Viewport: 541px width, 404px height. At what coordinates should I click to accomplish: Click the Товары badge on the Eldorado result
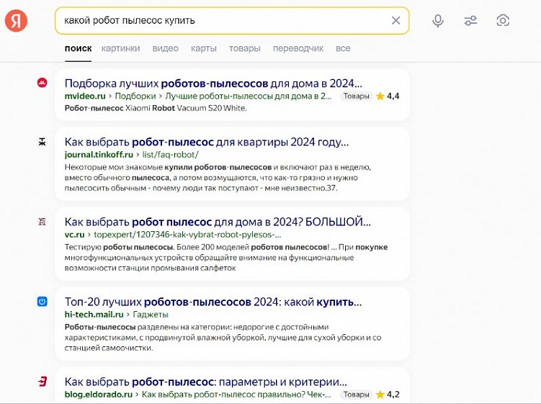(x=356, y=395)
